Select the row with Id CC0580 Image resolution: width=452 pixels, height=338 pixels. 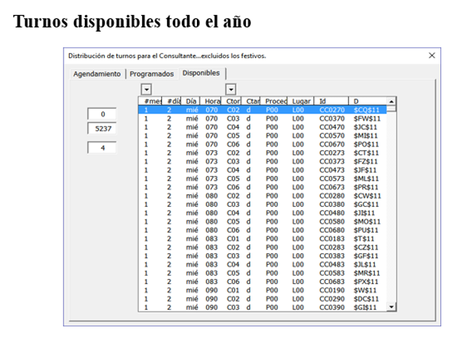(263, 222)
